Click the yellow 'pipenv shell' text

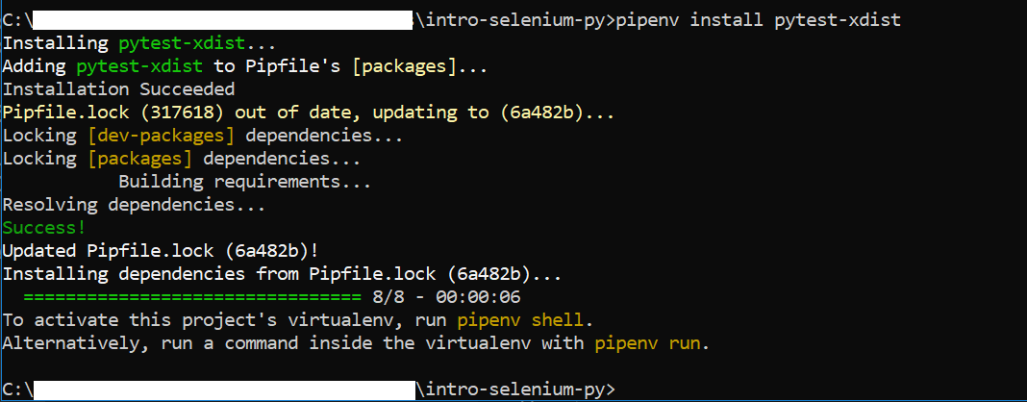(x=520, y=321)
